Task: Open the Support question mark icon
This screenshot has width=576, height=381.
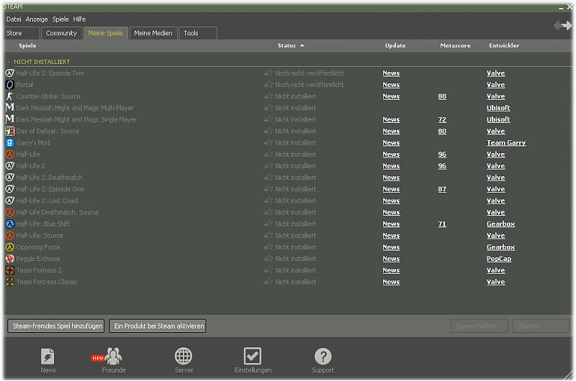Action: click(323, 357)
